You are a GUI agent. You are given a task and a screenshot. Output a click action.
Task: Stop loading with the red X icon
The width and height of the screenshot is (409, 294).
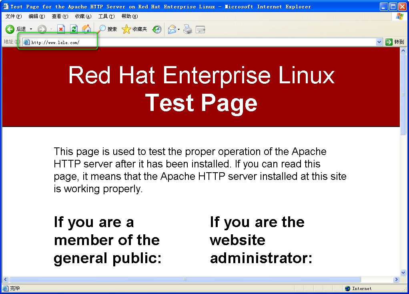pyautogui.click(x=61, y=29)
